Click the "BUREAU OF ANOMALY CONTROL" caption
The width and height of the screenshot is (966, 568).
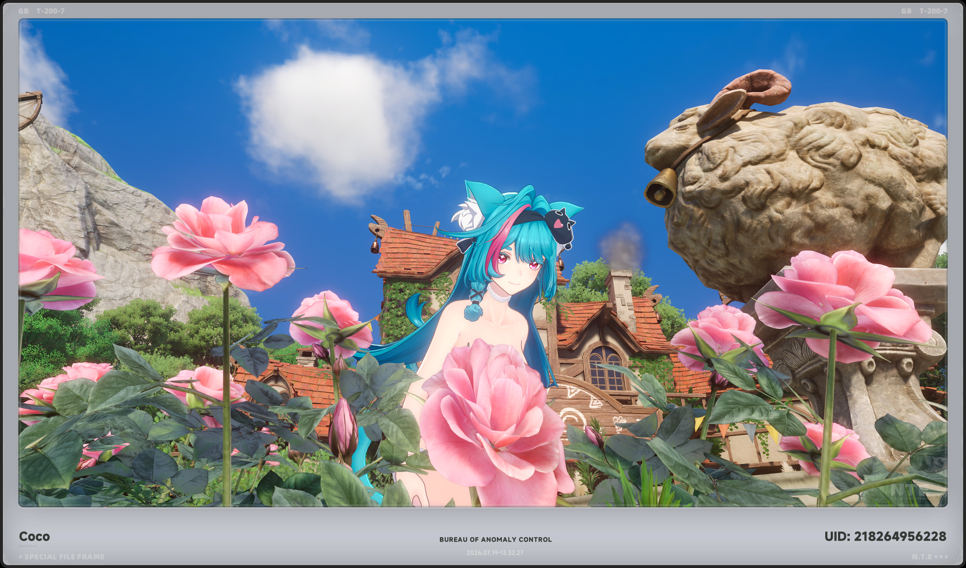[495, 539]
